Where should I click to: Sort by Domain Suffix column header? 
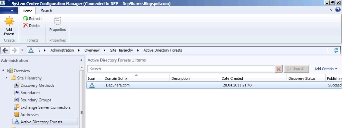point(136,78)
